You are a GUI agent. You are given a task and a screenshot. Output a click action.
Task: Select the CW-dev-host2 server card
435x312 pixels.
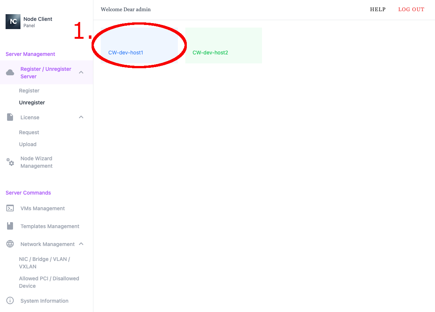[223, 46]
